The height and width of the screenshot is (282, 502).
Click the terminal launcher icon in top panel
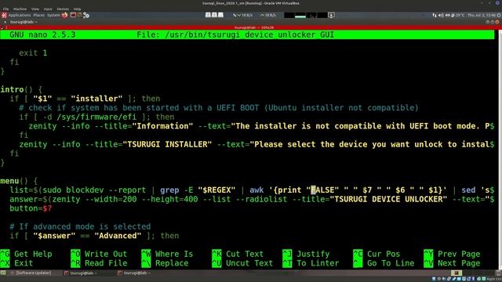click(73, 15)
